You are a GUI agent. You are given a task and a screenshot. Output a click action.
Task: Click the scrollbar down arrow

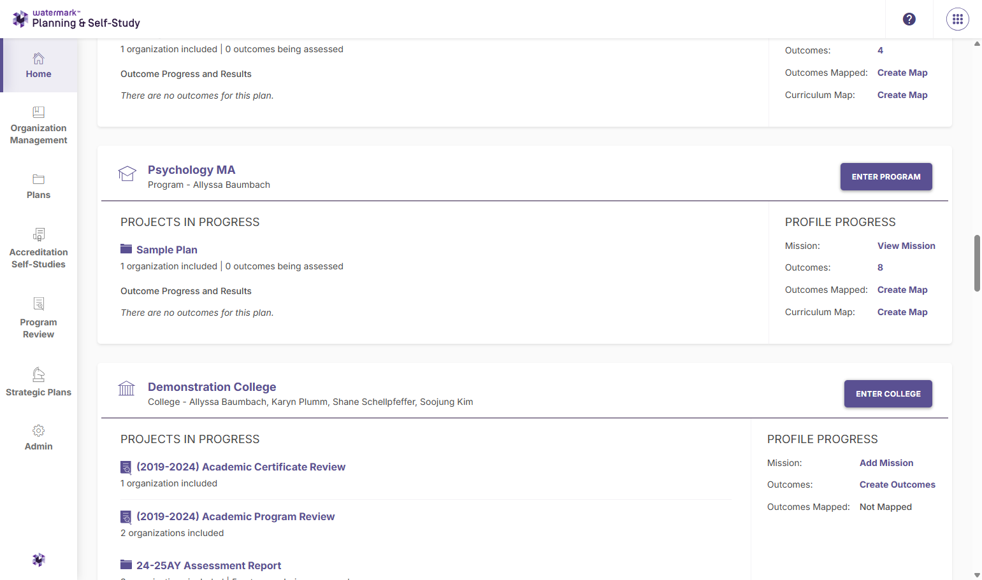coord(977,575)
